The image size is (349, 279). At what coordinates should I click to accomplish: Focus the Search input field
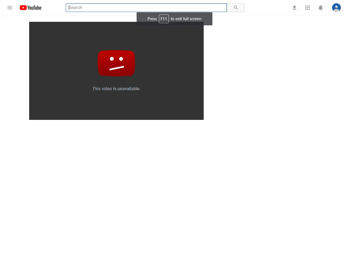pos(146,8)
